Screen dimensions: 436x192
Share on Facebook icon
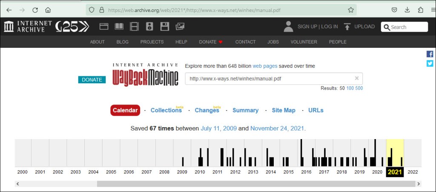[x=430, y=54]
